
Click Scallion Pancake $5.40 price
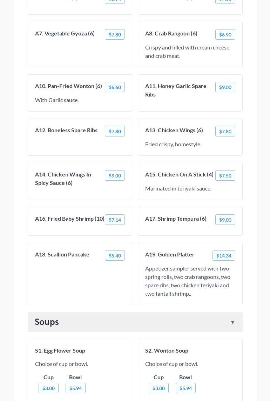click(115, 255)
